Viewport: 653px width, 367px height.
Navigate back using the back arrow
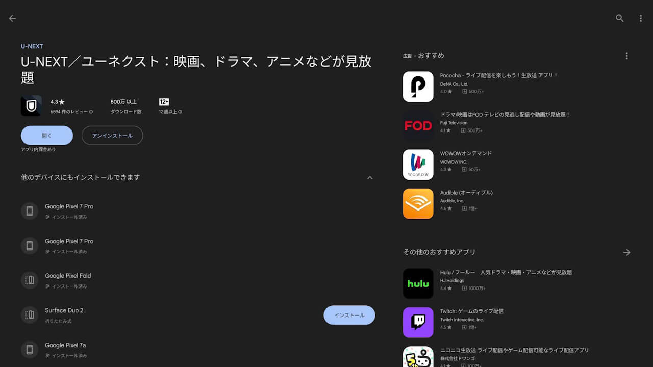(12, 18)
